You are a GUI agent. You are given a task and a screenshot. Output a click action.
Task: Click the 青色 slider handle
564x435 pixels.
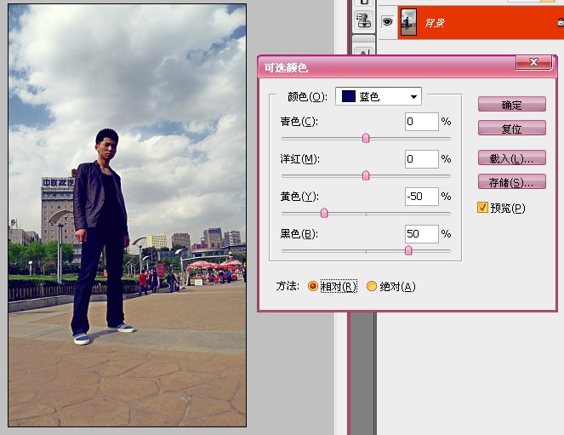coord(366,138)
